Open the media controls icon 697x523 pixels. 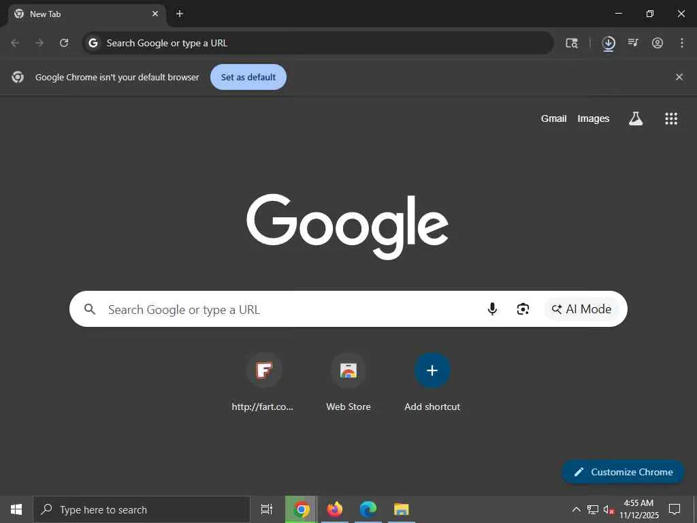click(633, 43)
